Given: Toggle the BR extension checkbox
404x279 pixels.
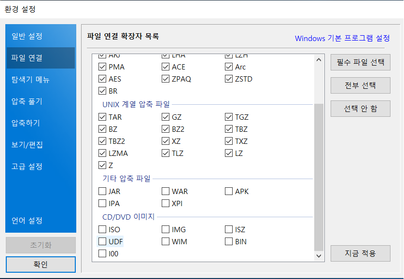Looking at the screenshot, I should pyautogui.click(x=102, y=91).
